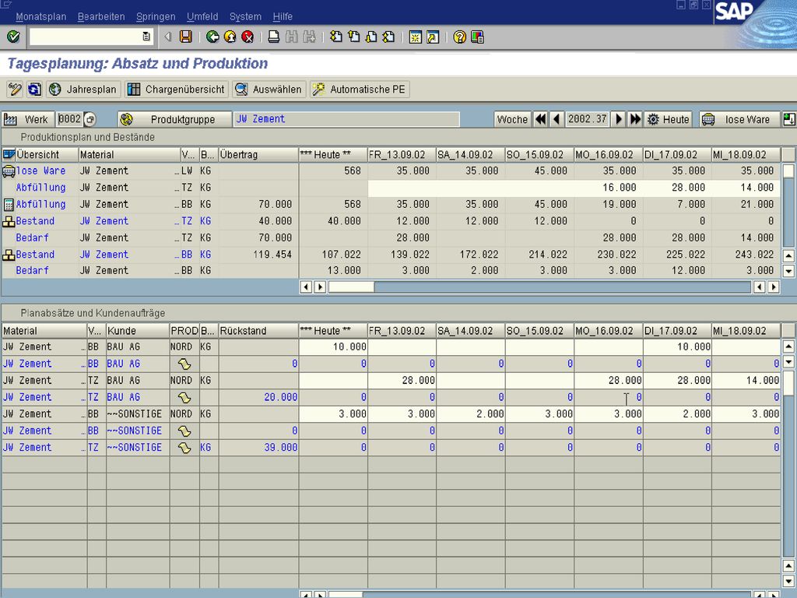797x598 pixels.
Task: Open value help next to Werk 0002
Action: point(90,119)
